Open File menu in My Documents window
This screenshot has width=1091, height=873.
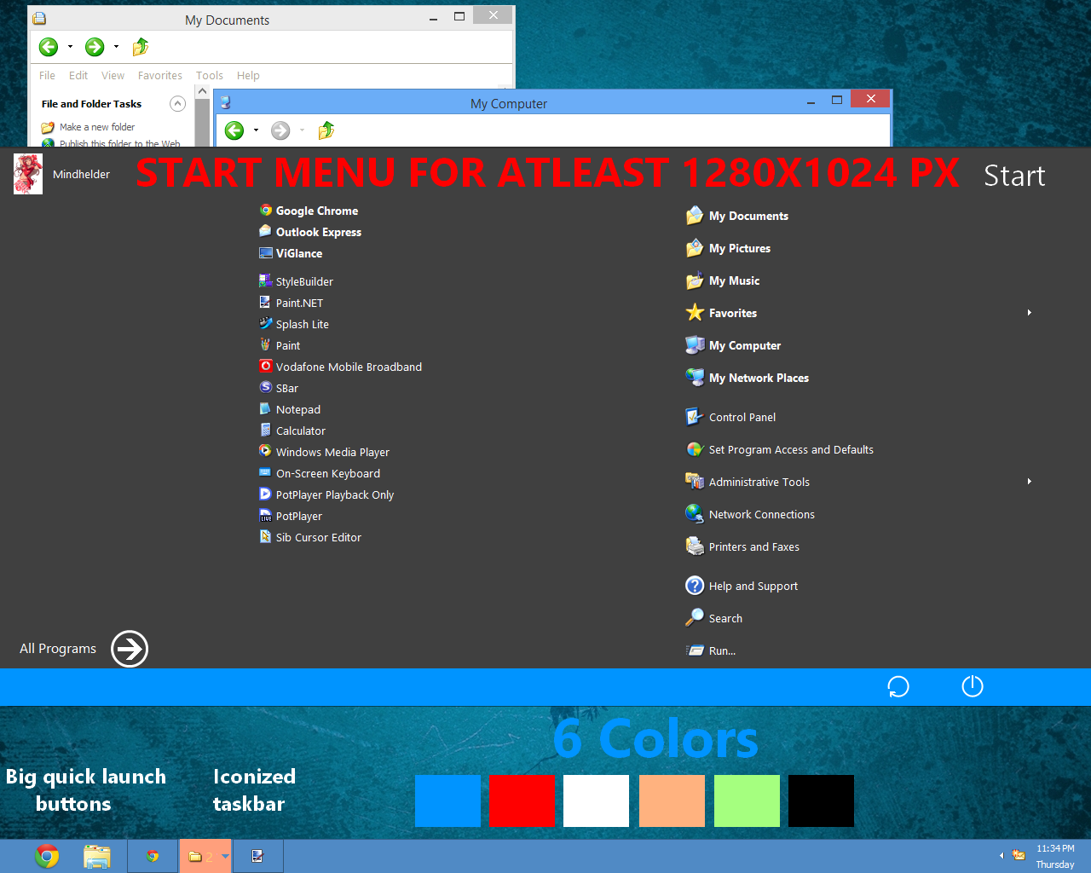tap(47, 75)
